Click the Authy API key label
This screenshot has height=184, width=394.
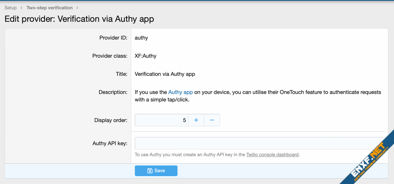110,144
